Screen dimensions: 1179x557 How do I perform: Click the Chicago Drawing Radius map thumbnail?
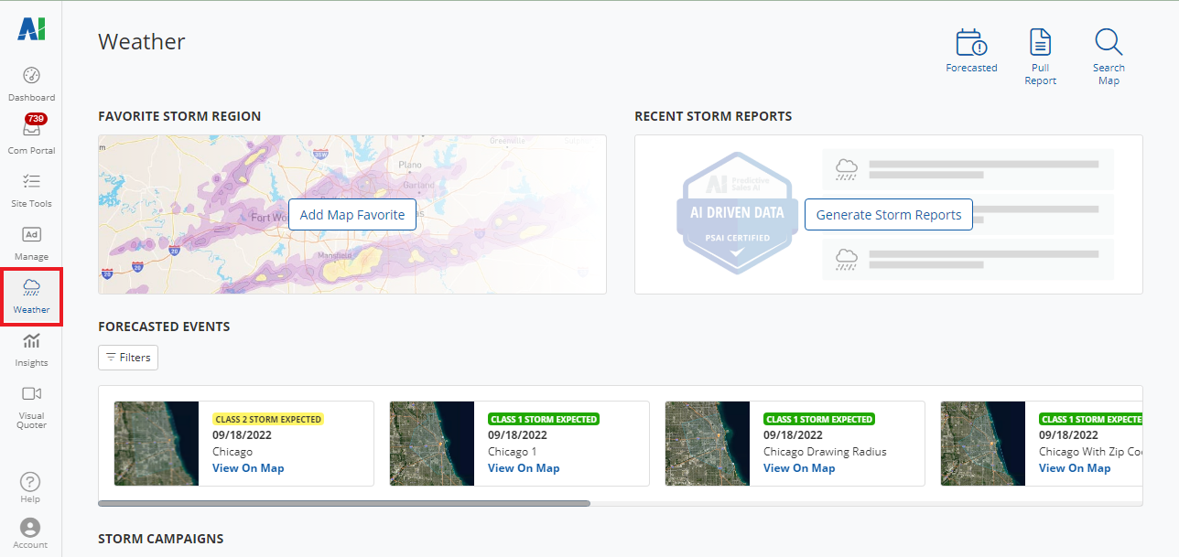click(707, 444)
